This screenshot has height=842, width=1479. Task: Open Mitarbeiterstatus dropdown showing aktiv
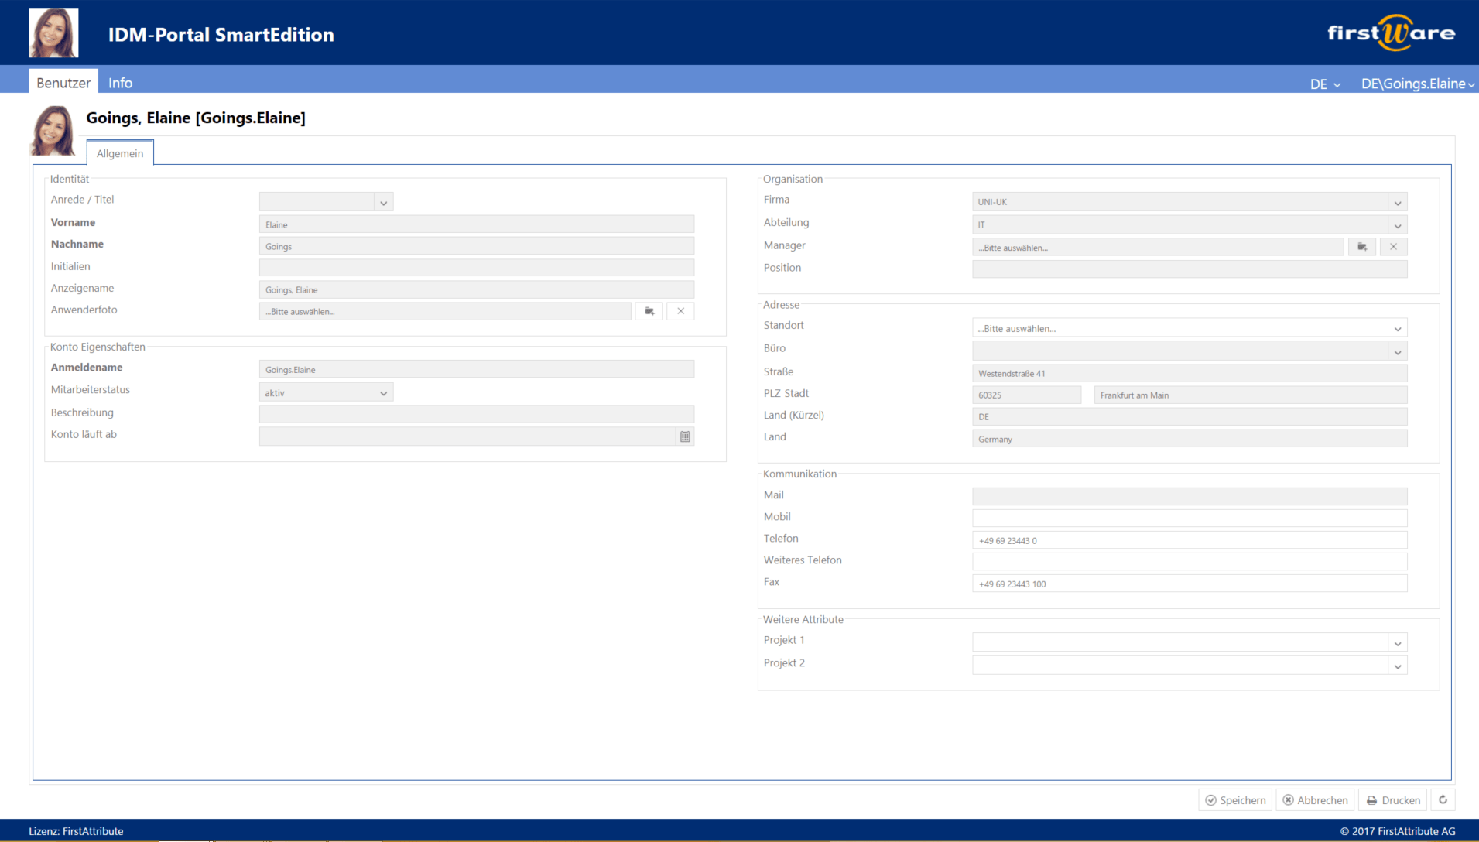326,392
